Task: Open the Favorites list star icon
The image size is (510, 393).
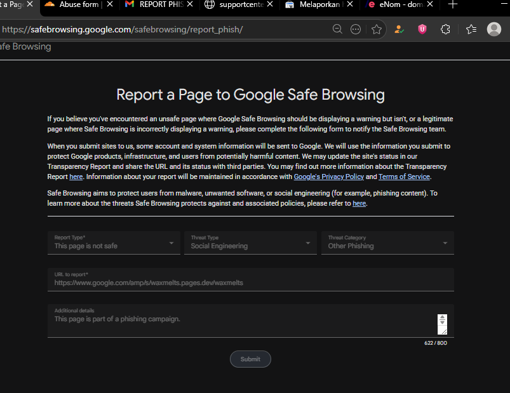Action: (471, 29)
